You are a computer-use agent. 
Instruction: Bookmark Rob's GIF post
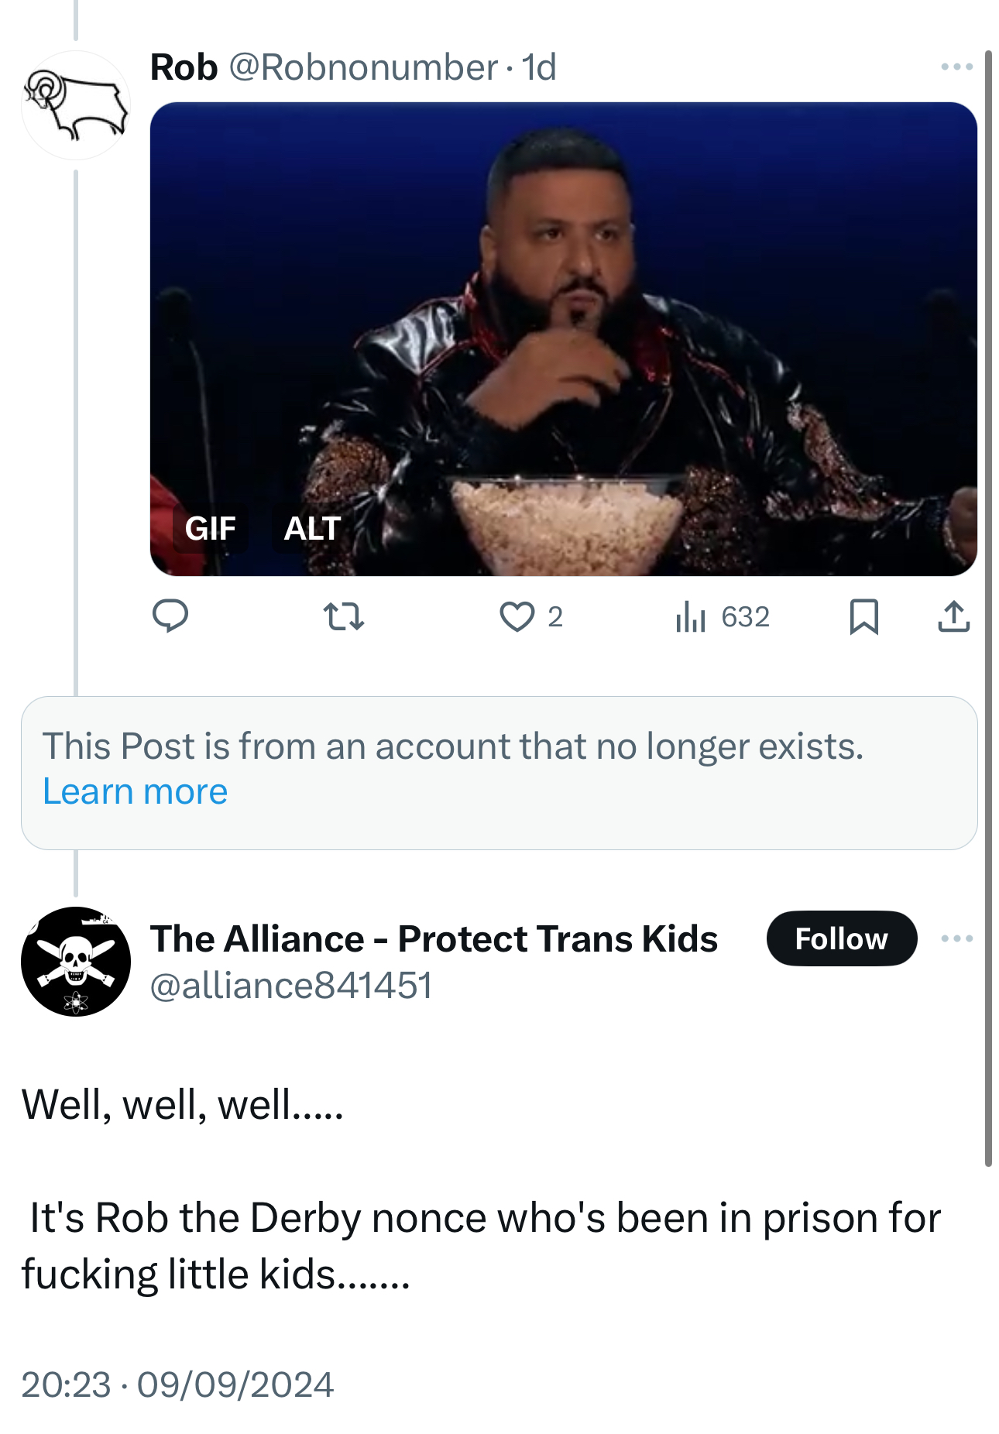click(863, 617)
